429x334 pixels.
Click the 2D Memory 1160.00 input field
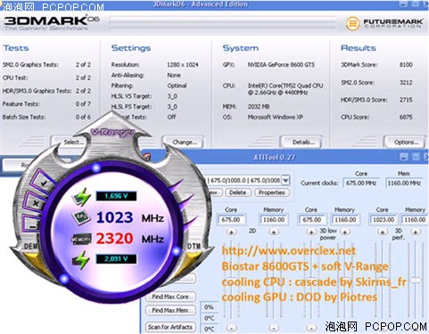(274, 220)
